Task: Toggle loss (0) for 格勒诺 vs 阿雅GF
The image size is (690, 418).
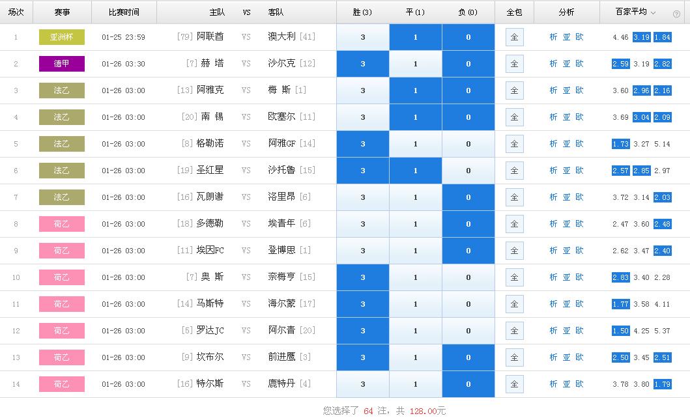Action: 468,144
